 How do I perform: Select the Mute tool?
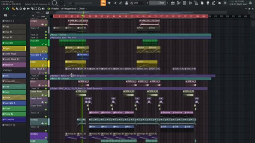tap(24, 9)
